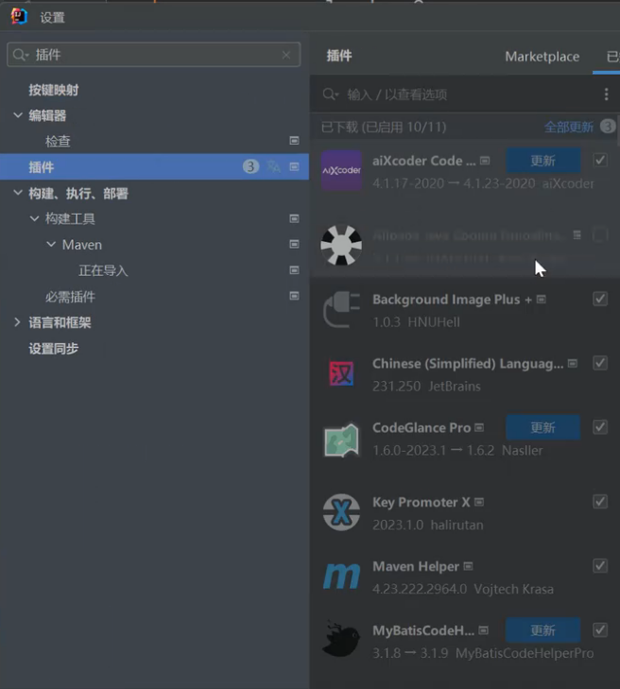Disable the Background Image Plus checkbox
Screen dimensions: 620x689
[600, 299]
